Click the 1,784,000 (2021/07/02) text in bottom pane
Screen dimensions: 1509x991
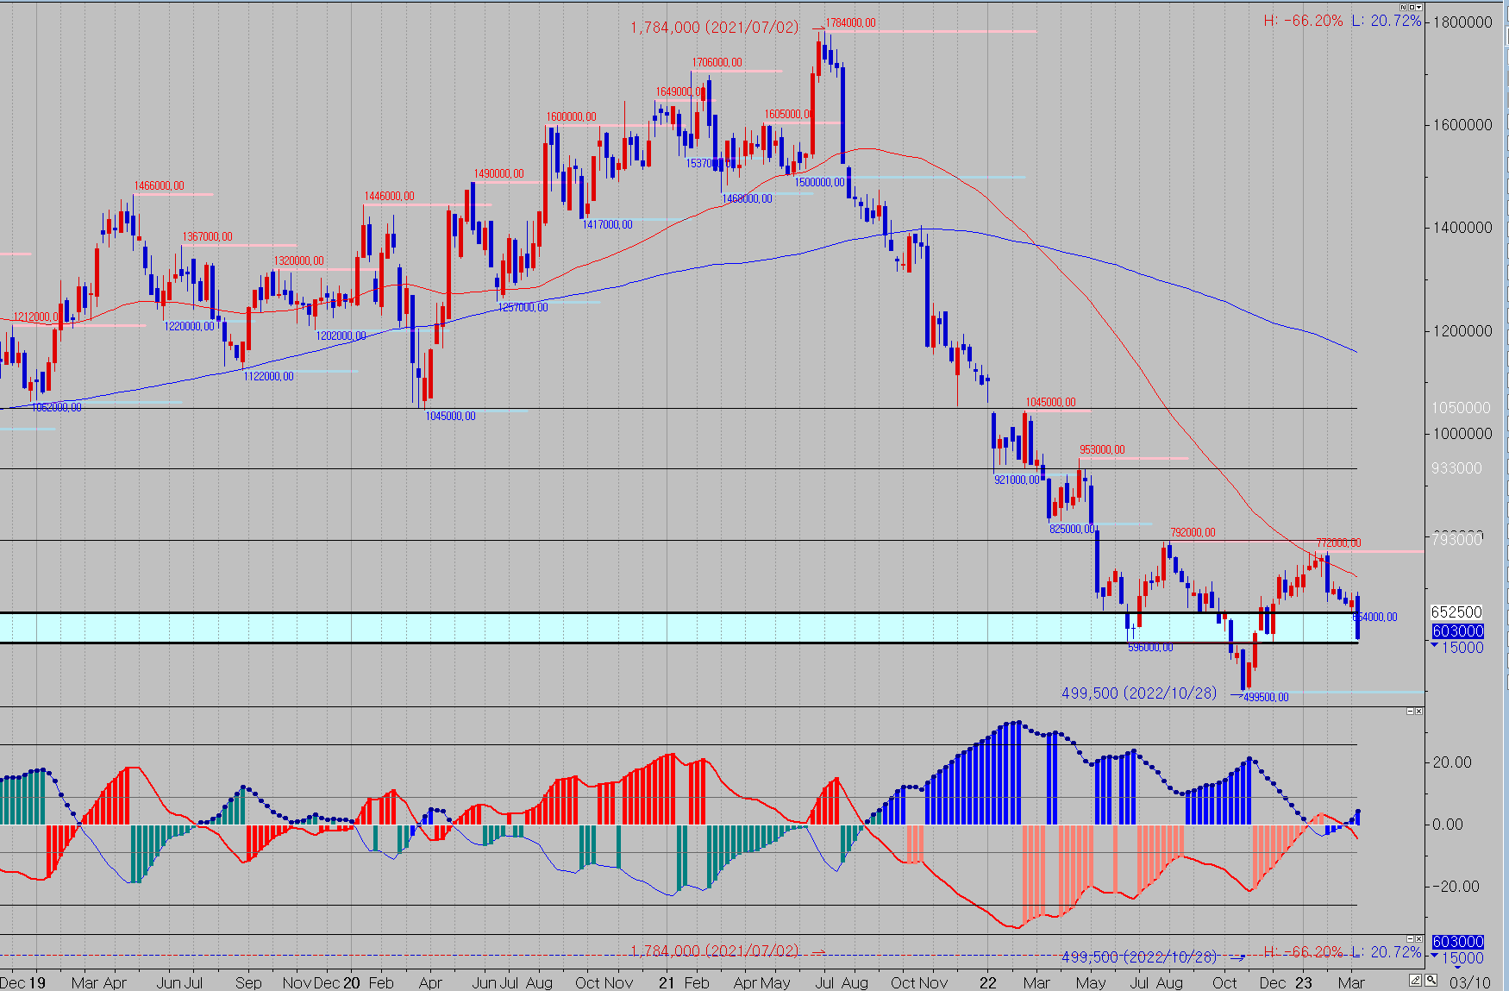715,951
